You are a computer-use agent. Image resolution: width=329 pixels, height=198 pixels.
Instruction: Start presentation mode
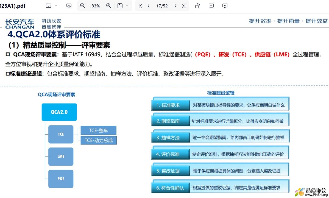point(225,6)
